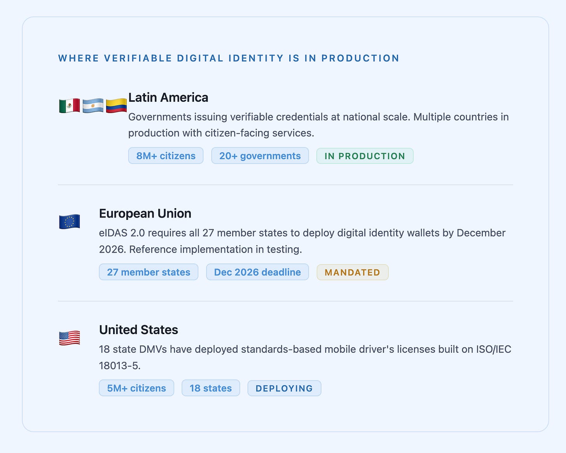
Task: Click the IN PRODUCTION status badge
Action: click(x=365, y=156)
